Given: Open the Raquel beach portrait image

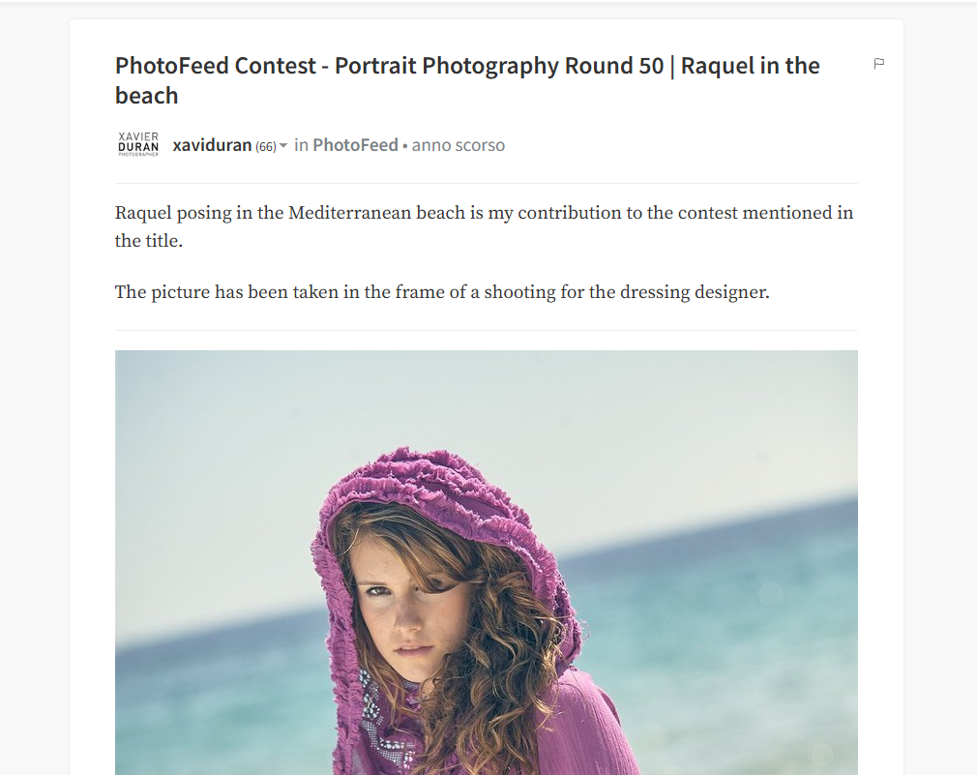Looking at the screenshot, I should [486, 562].
